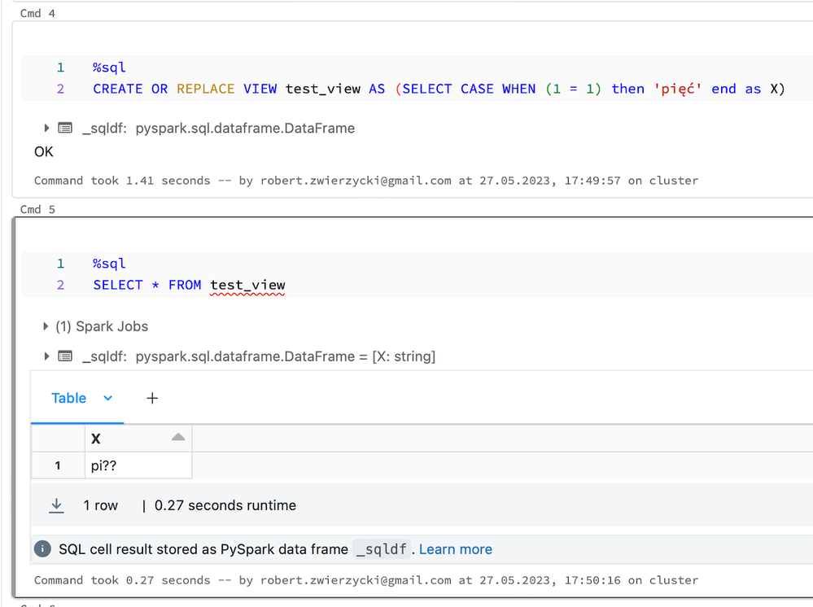The height and width of the screenshot is (607, 813).
Task: Click the download results icon
Action: [56, 505]
